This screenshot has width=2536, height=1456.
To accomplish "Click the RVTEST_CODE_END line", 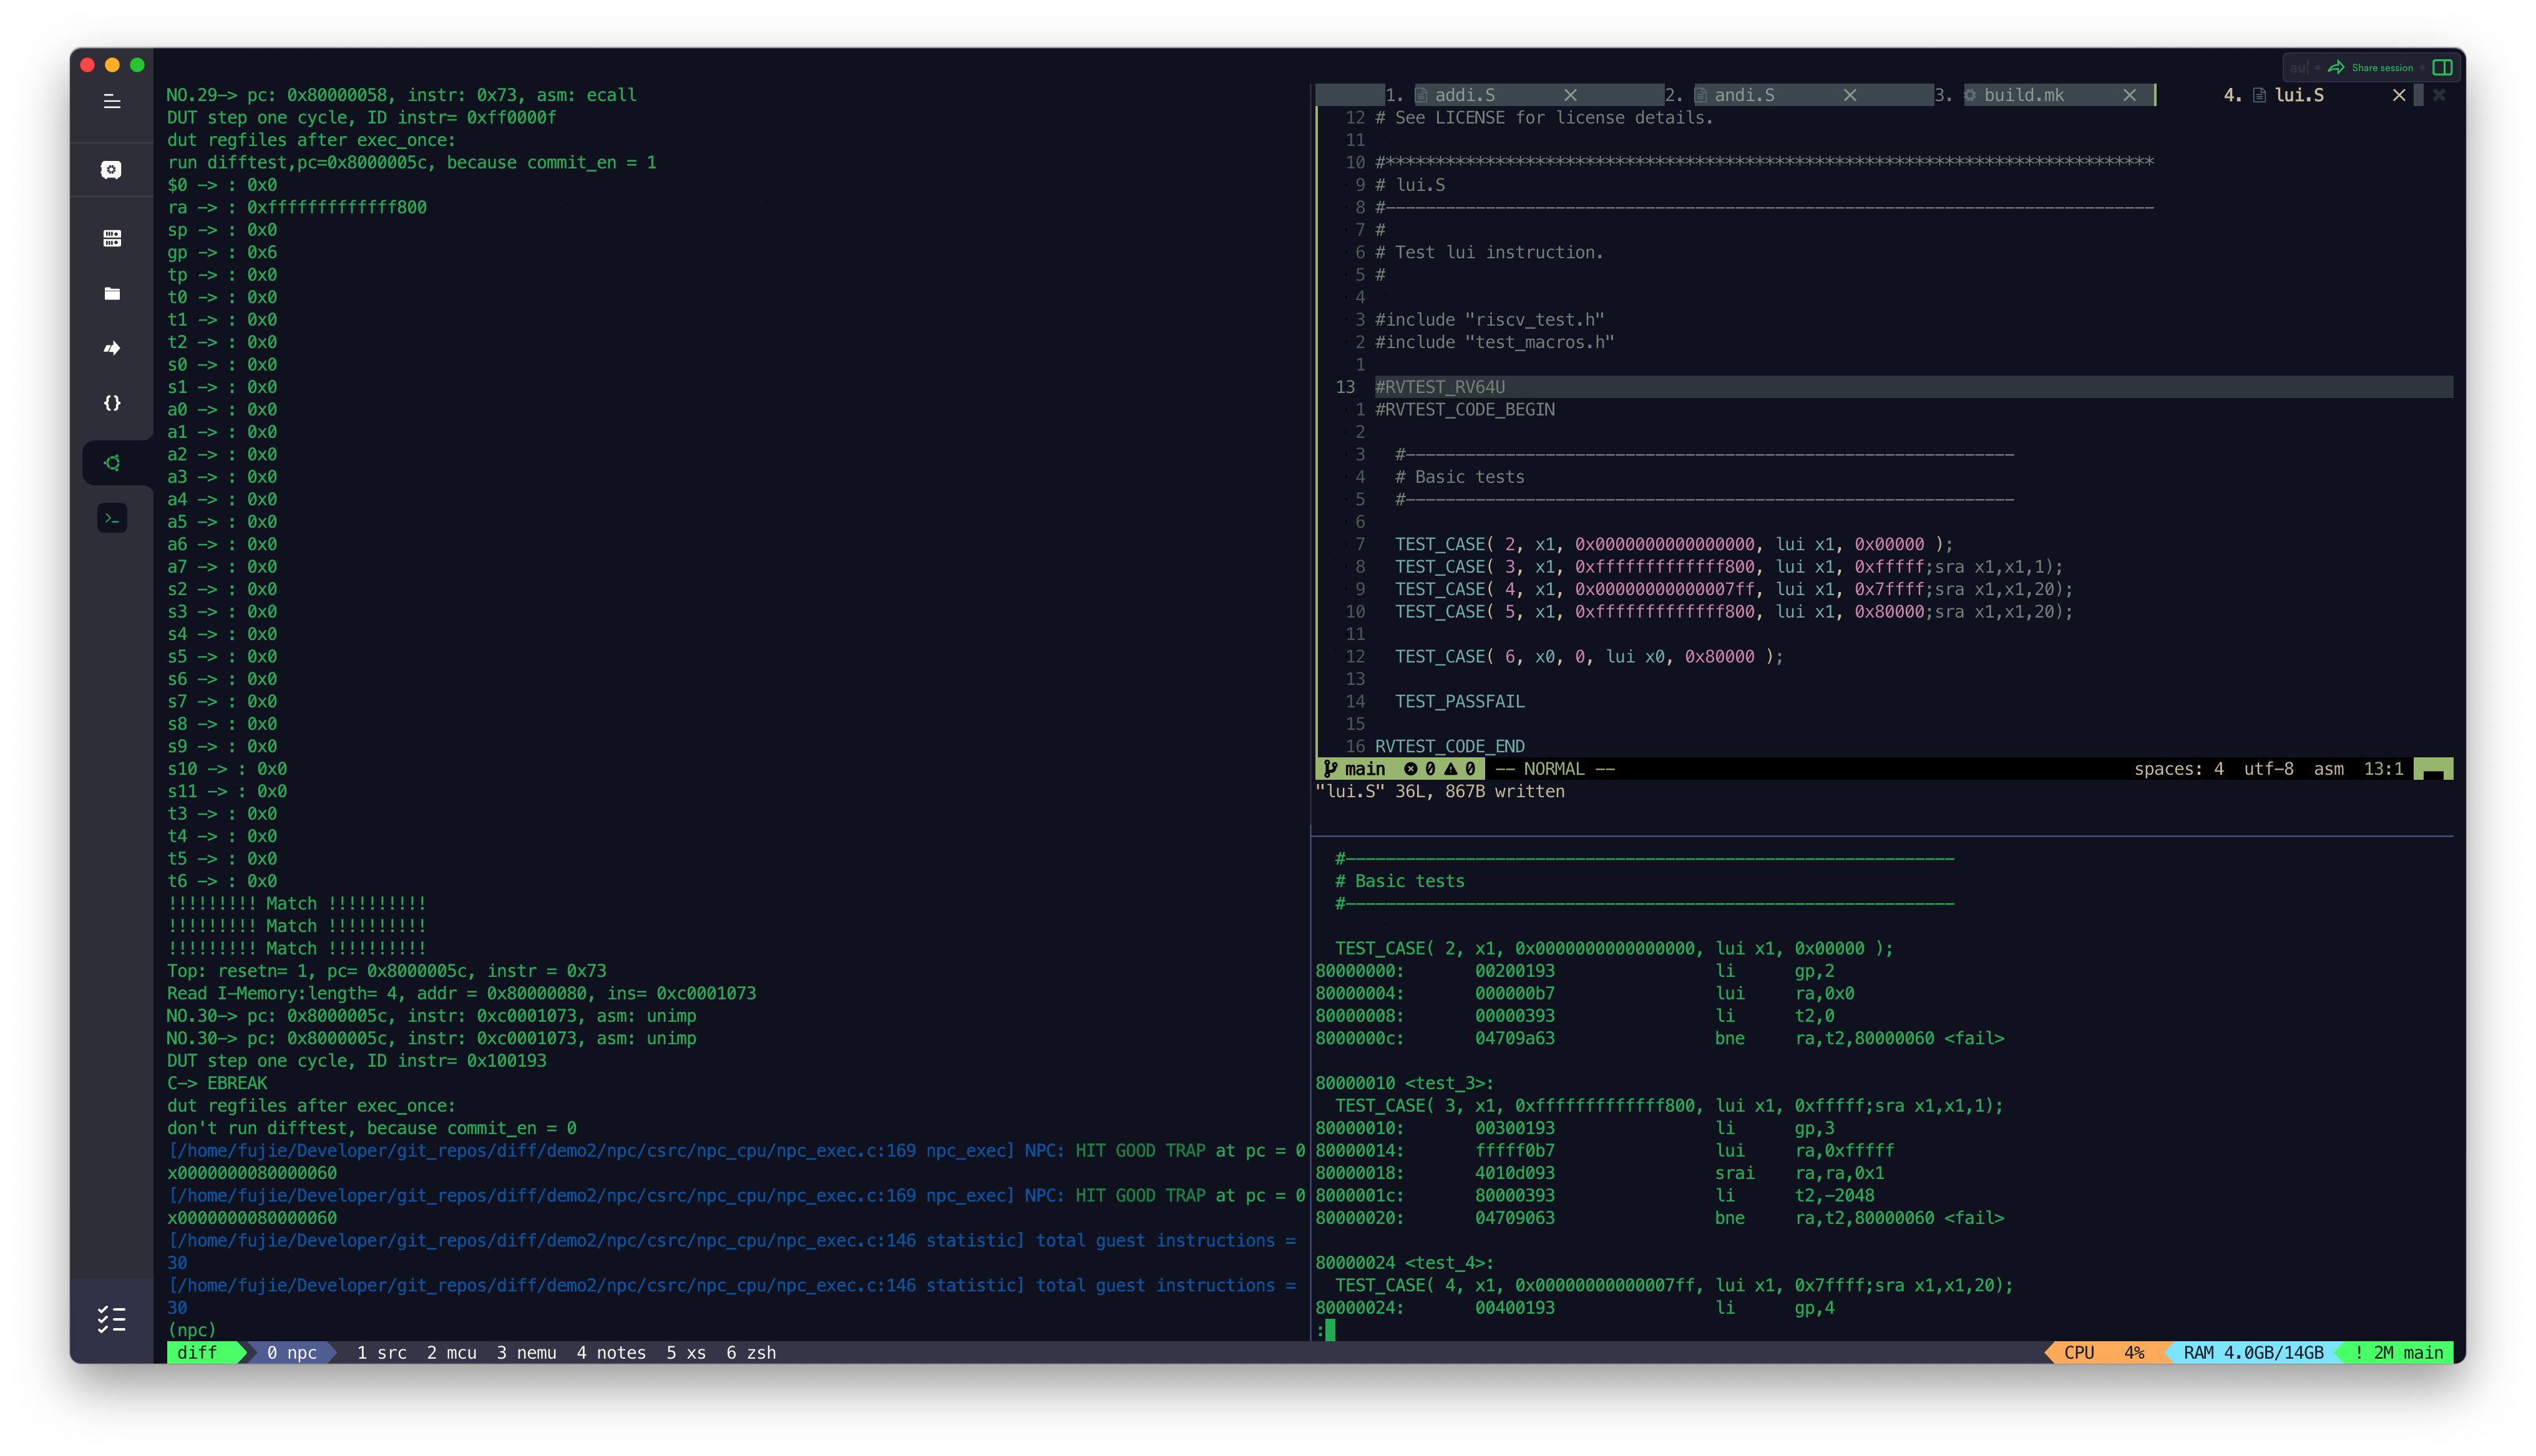I will coord(1449,746).
